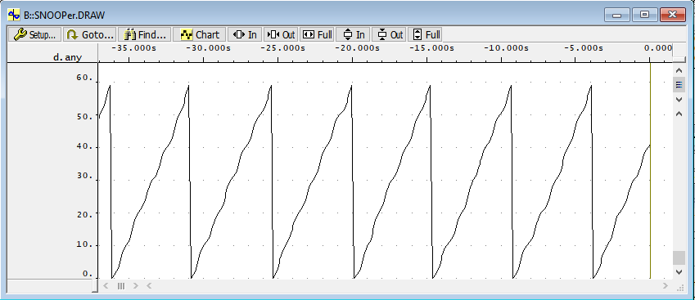Click the 50. value axis label
Image resolution: width=695 pixels, height=300 pixels.
tap(84, 116)
